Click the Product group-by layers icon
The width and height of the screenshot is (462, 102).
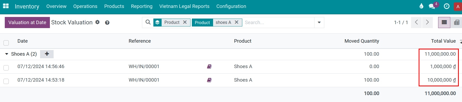[x=157, y=23]
